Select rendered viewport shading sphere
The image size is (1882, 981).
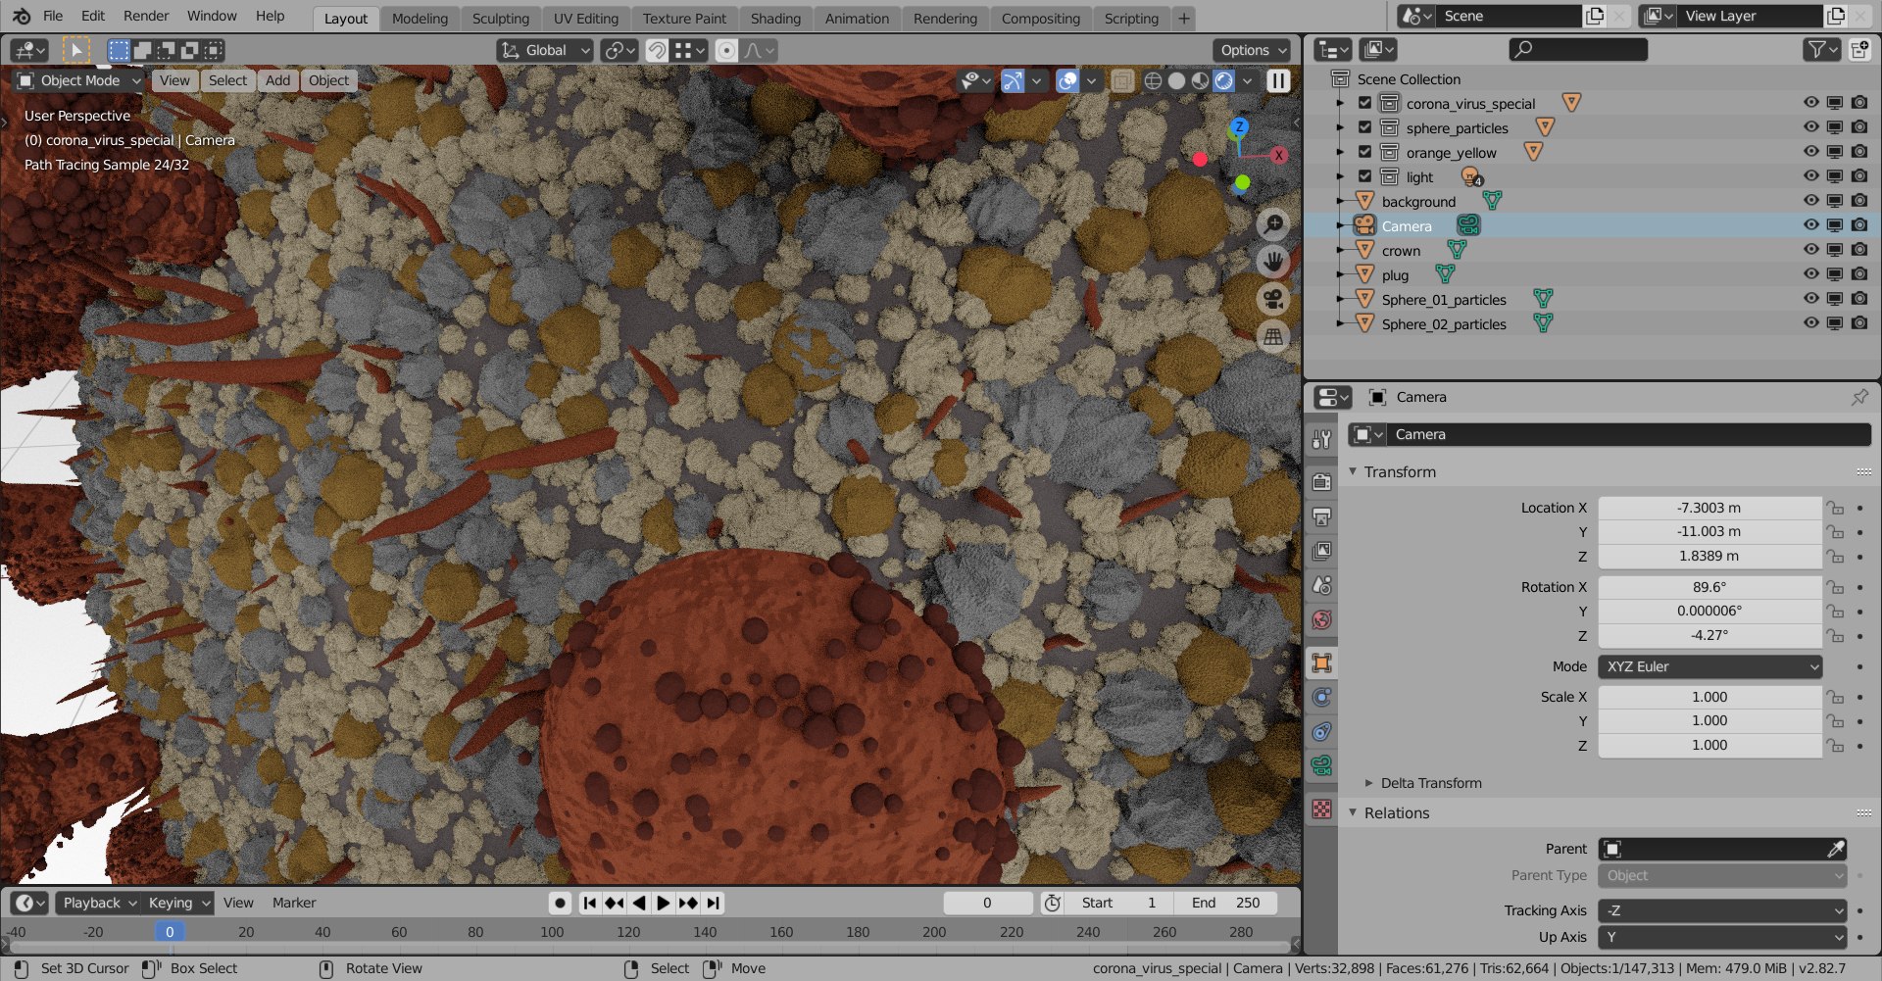pos(1223,81)
